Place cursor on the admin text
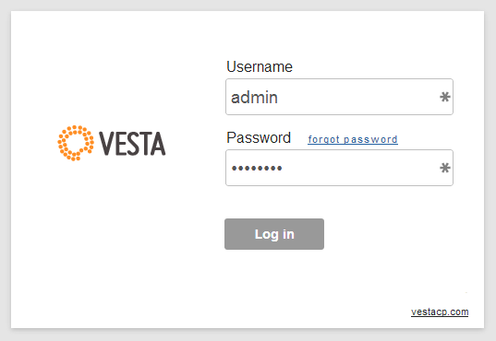Image resolution: width=496 pixels, height=341 pixels. [254, 98]
